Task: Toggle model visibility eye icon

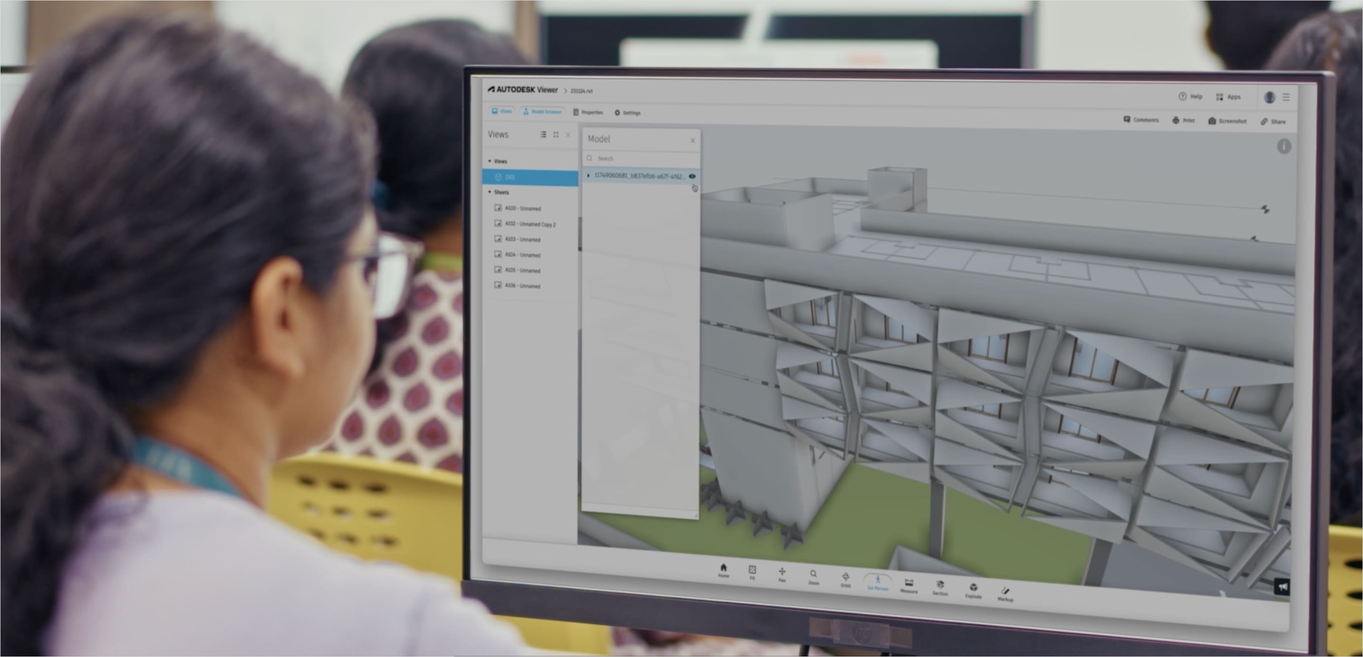Action: (692, 176)
